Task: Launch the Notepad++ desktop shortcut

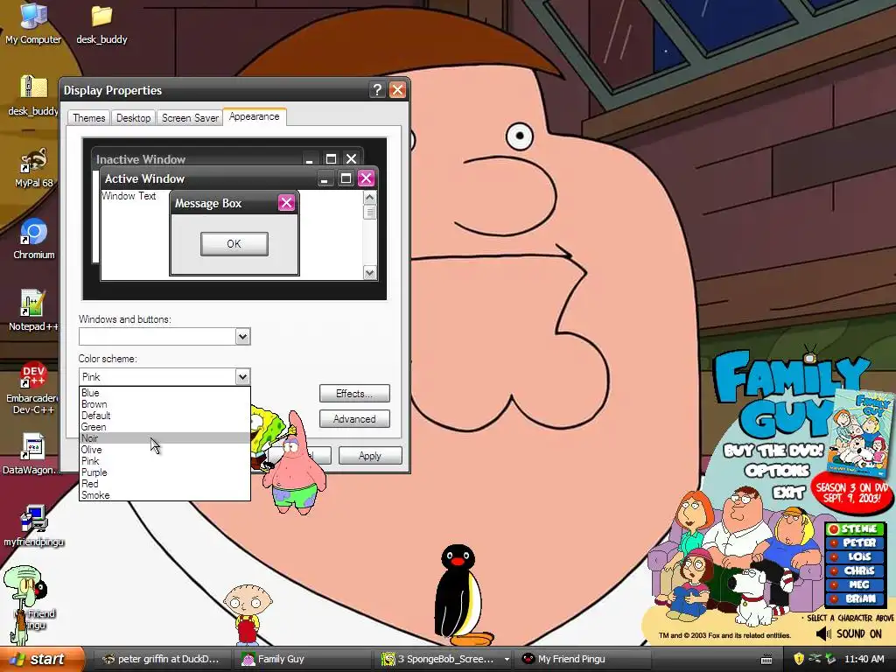Action: point(33,311)
